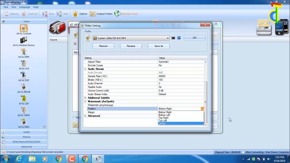Select Bottom Right from position list
Viewport: 290px width, 163px height.
[x=181, y=112]
